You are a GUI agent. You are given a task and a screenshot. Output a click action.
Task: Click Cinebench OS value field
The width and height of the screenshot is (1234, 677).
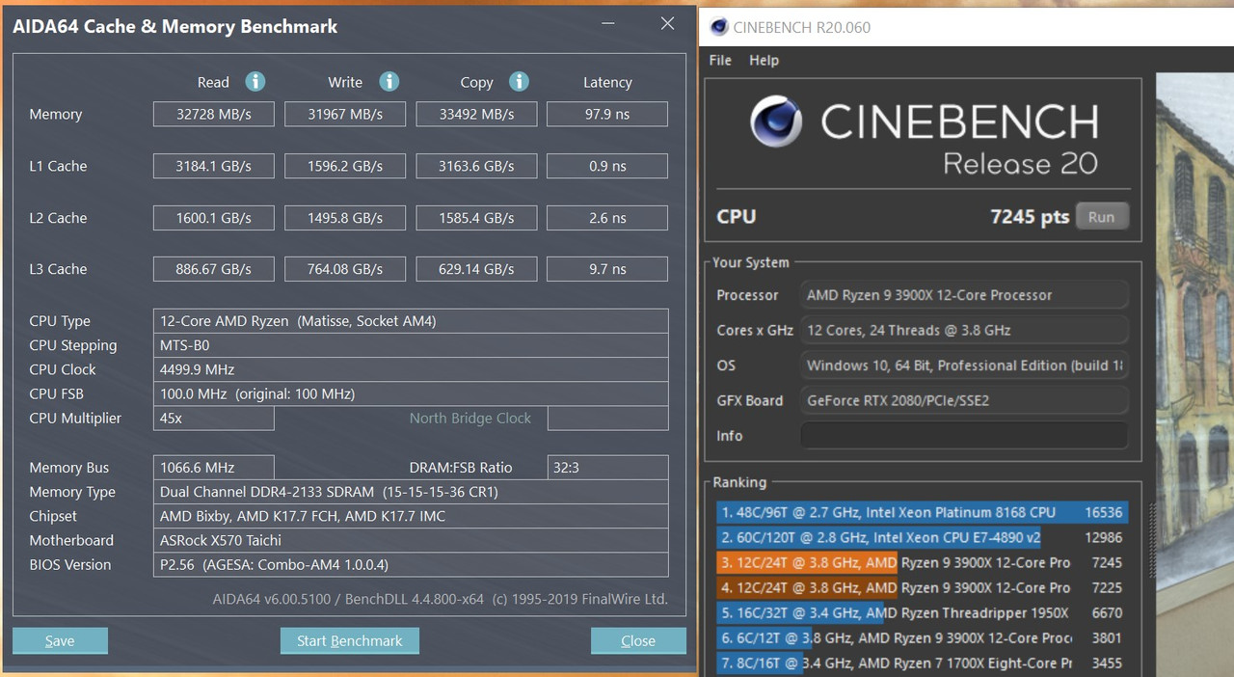pyautogui.click(x=964, y=366)
